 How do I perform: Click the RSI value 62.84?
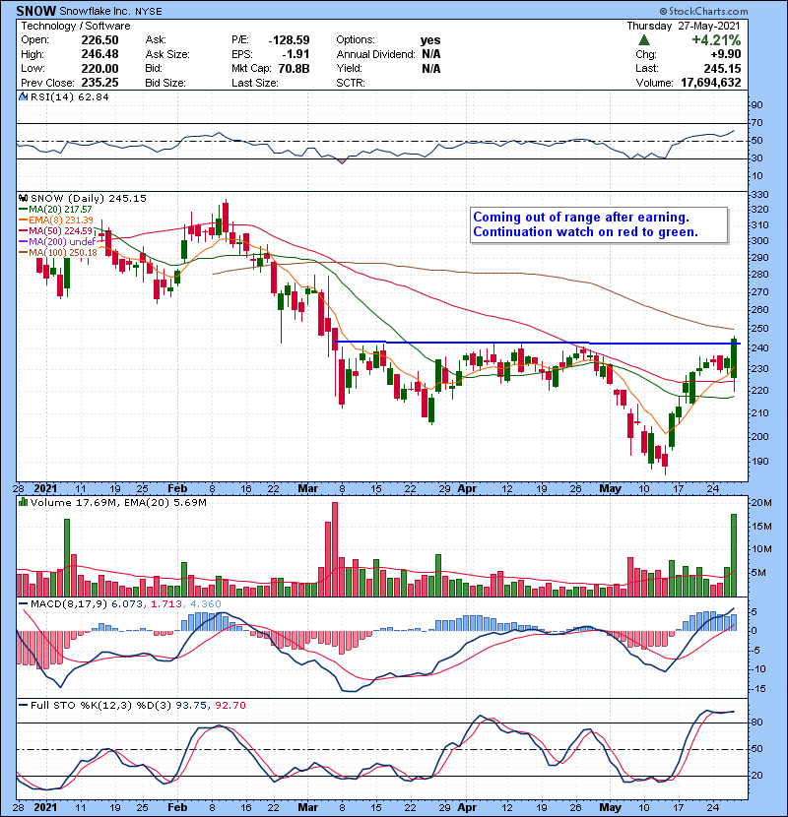click(92, 96)
